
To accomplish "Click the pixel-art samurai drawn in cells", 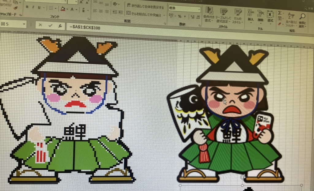I will click(68, 110).
